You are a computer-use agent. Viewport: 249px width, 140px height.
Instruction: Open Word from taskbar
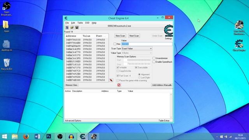[37, 136]
